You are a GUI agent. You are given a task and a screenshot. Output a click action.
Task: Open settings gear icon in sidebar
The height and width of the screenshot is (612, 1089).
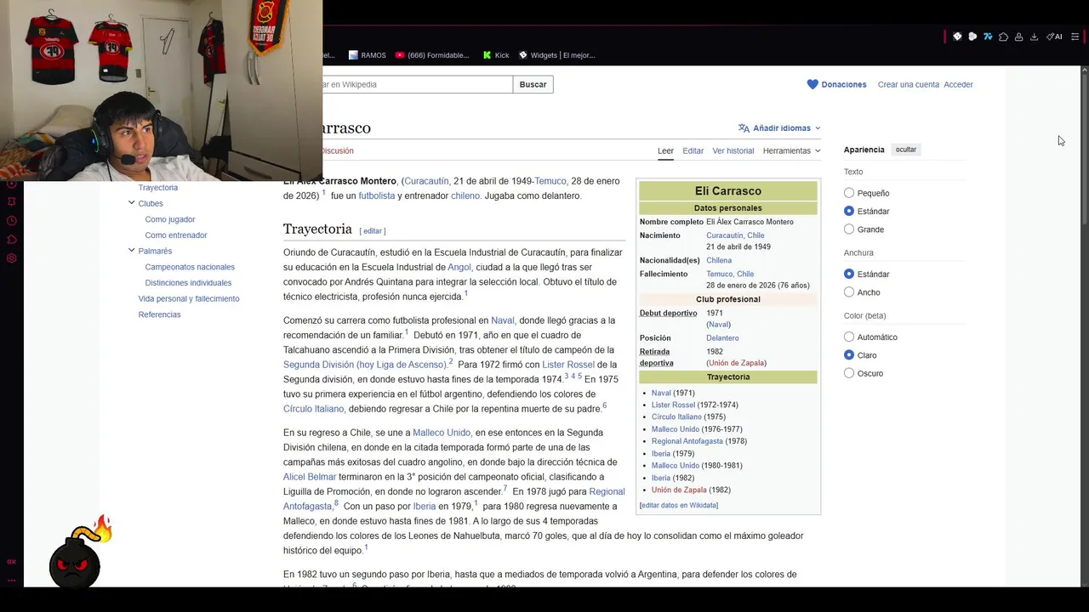tap(12, 258)
